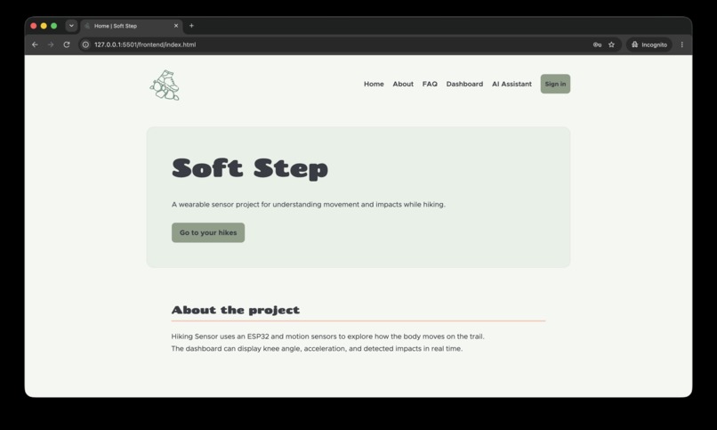Click the green maximize window button
Image resolution: width=717 pixels, height=430 pixels.
click(53, 26)
